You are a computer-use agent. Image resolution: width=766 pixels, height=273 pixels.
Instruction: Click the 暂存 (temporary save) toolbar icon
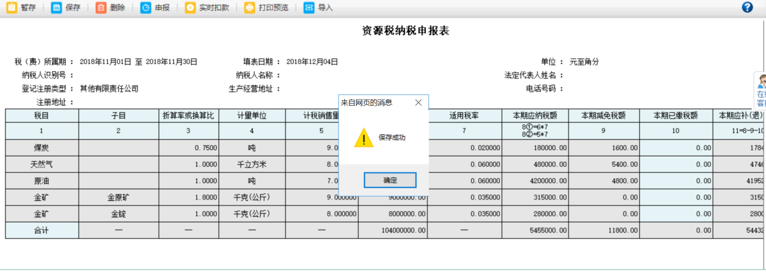tap(11, 8)
